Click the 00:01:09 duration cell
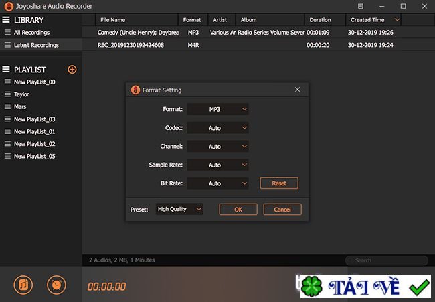Image resolution: width=435 pixels, height=302 pixels. pyautogui.click(x=318, y=32)
